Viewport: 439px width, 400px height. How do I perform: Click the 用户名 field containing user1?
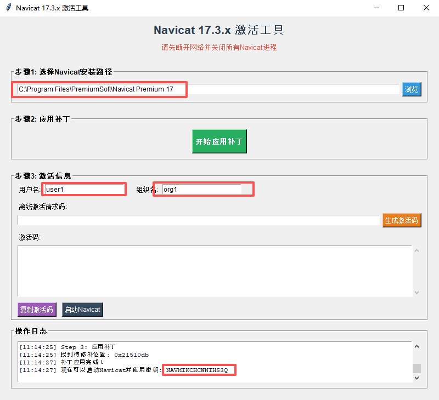coord(85,189)
